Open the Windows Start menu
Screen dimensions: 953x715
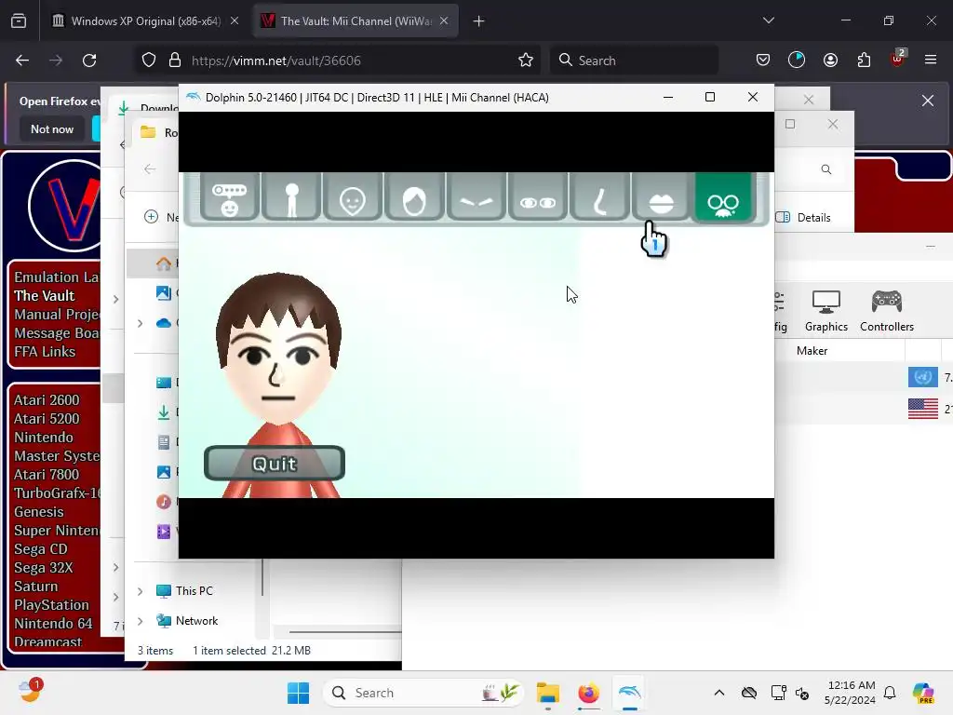(x=298, y=693)
